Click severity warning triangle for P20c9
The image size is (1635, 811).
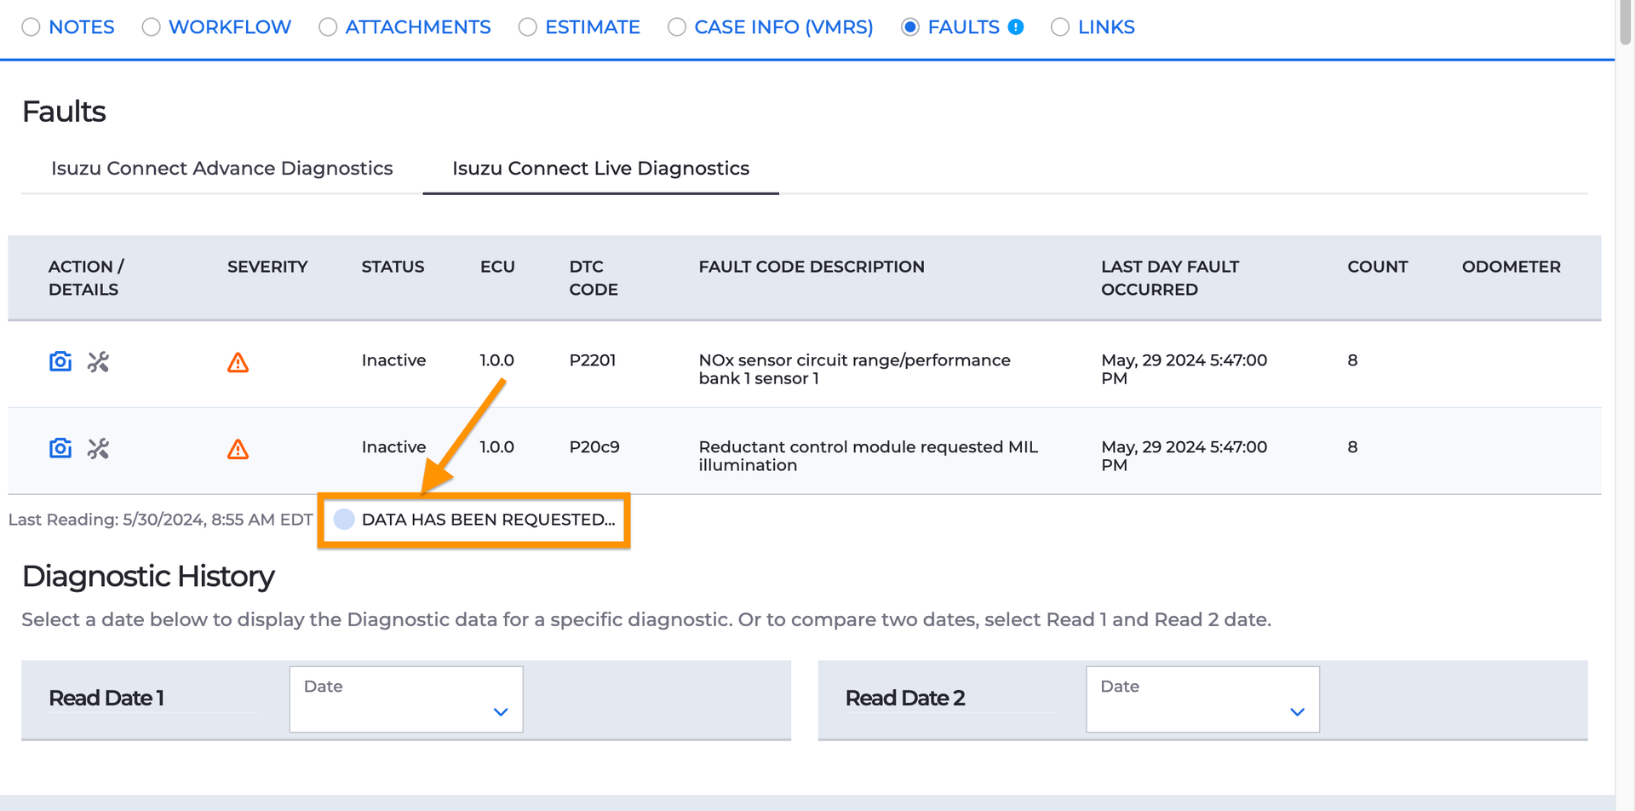[x=238, y=450]
